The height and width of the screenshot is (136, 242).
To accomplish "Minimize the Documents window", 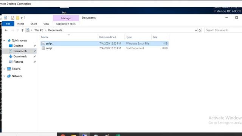I will point(226,18).
